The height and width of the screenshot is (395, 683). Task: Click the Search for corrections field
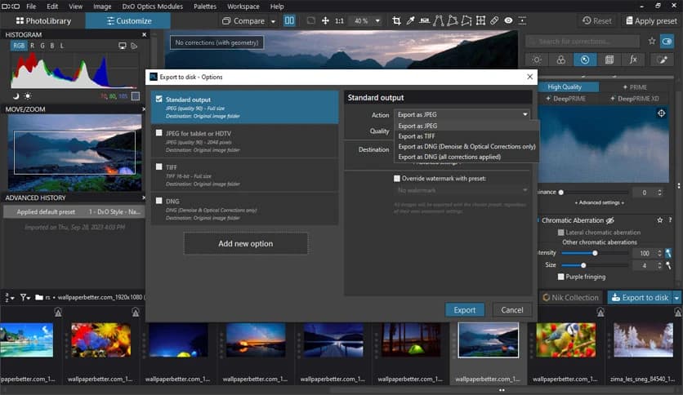(583, 42)
